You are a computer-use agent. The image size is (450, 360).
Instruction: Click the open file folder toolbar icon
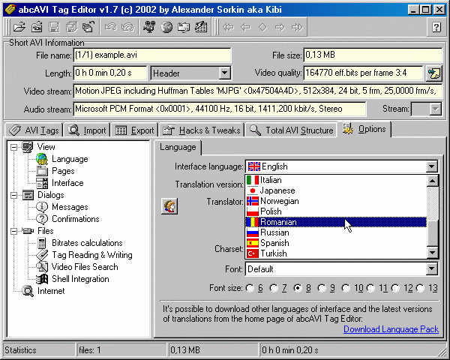coord(19,27)
